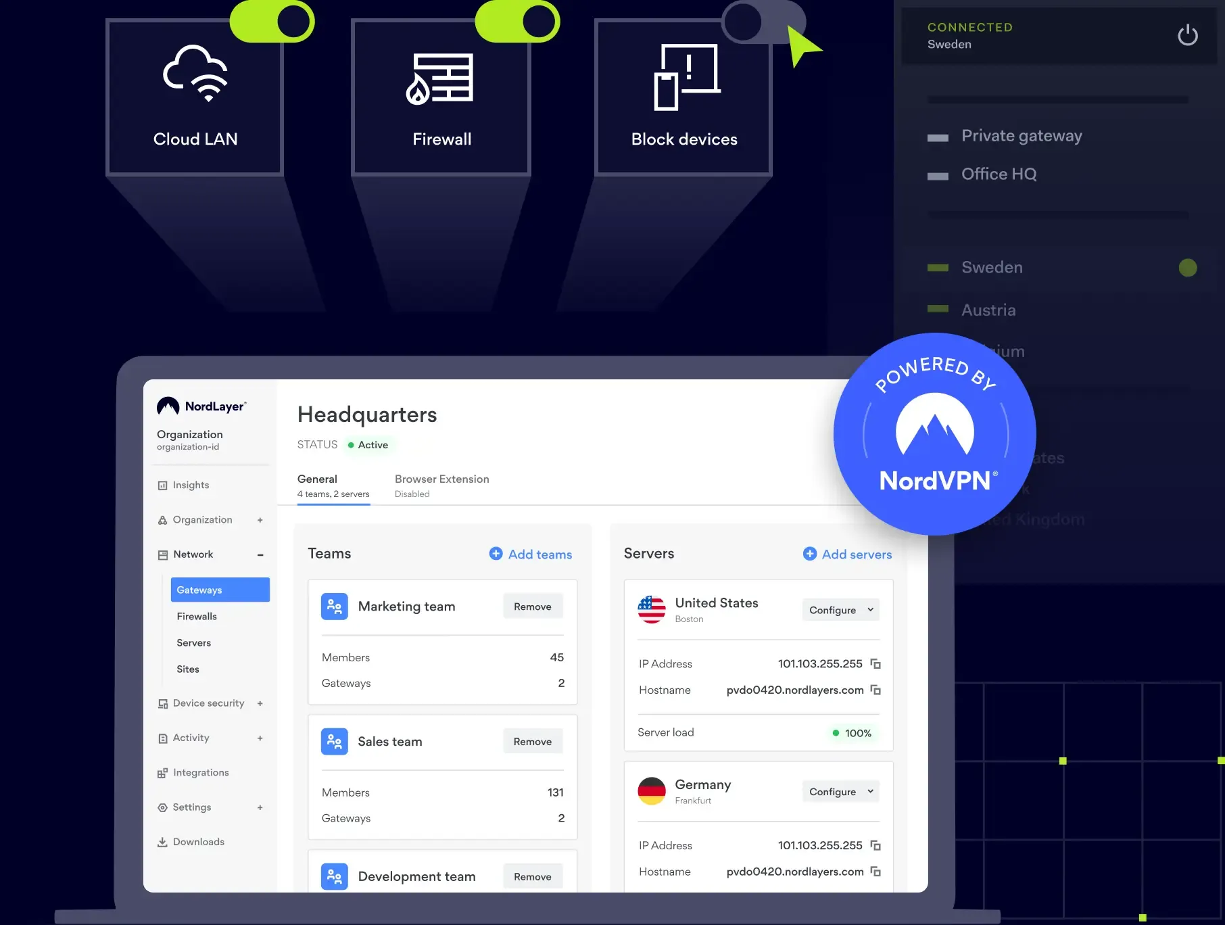Open the Integrations page

tap(201, 772)
